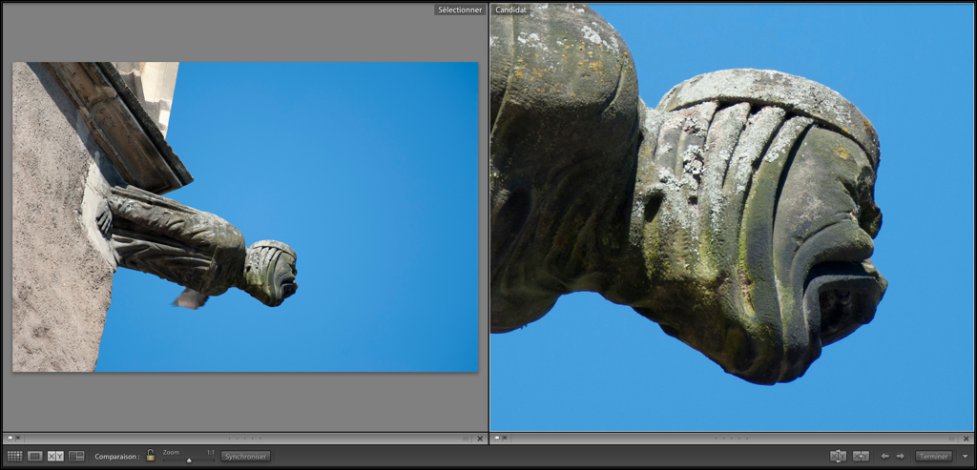Viewport: 977px width, 470px height.
Task: Close the Sélectionner panel with X
Action: pos(479,439)
